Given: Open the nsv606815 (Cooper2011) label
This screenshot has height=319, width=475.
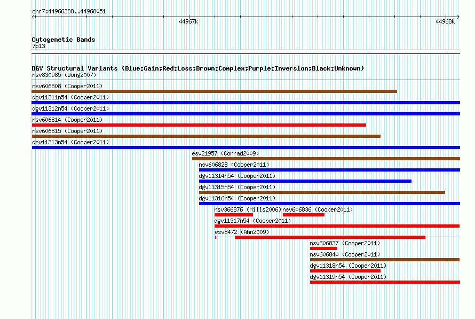Looking at the screenshot, I should coord(67,131).
